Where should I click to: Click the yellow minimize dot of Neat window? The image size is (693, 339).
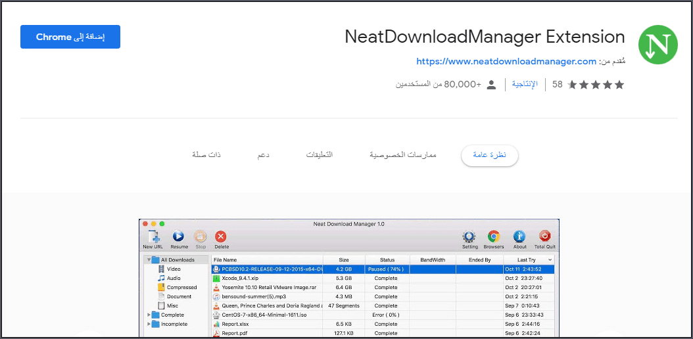coord(154,224)
